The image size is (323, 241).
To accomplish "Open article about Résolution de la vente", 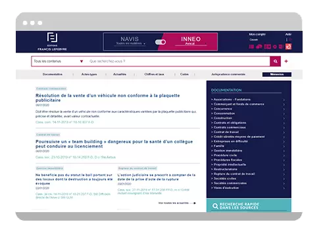I will [x=108, y=98].
